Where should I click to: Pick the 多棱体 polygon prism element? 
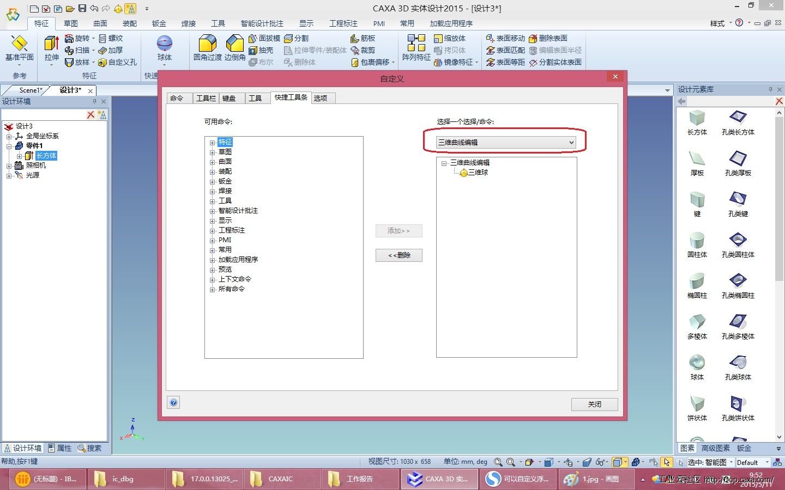(697, 327)
